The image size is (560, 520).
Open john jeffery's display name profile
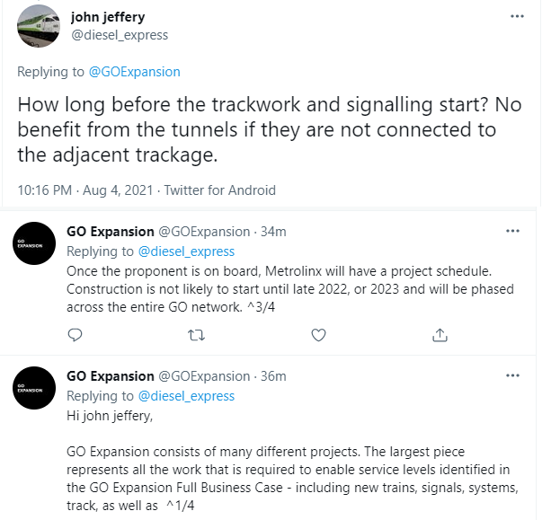(108, 17)
